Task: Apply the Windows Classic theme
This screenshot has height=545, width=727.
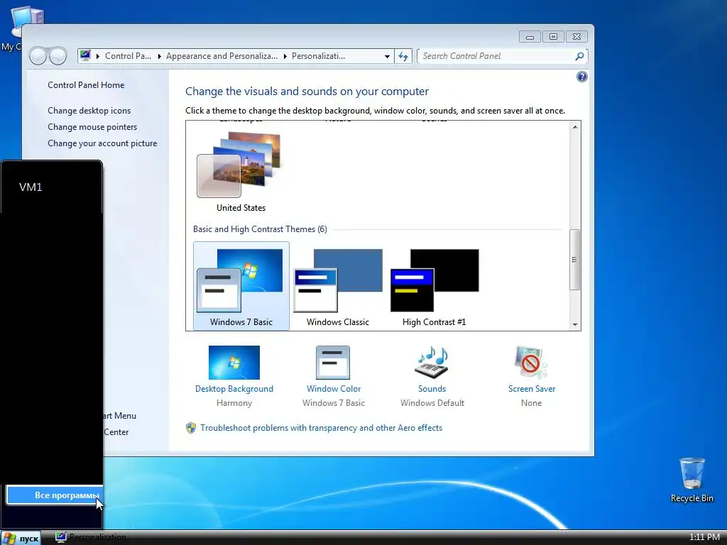Action: point(337,285)
